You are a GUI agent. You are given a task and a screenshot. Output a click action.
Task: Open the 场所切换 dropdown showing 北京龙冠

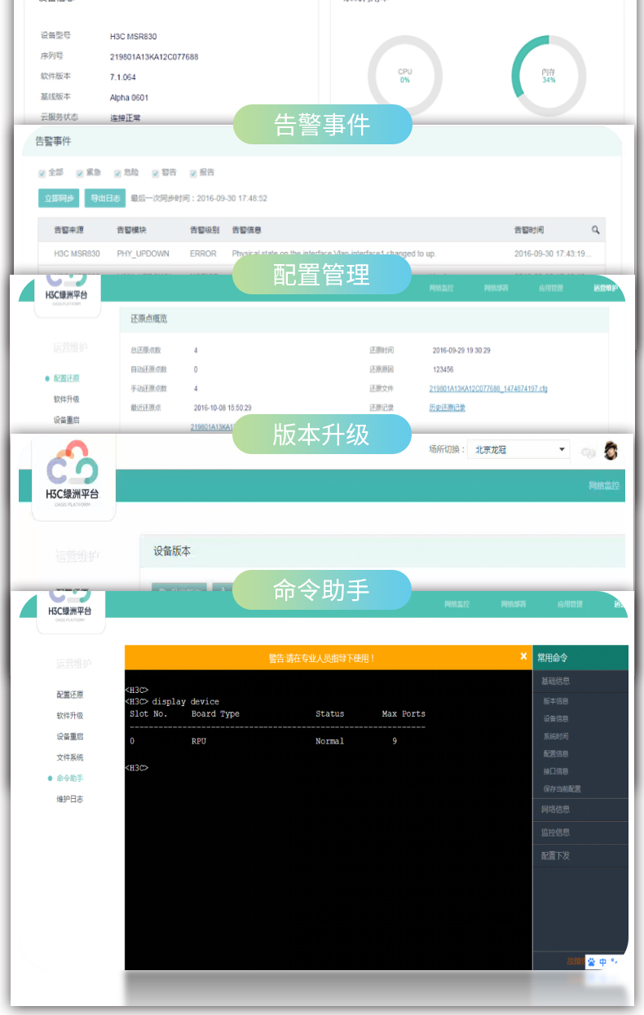click(x=518, y=449)
